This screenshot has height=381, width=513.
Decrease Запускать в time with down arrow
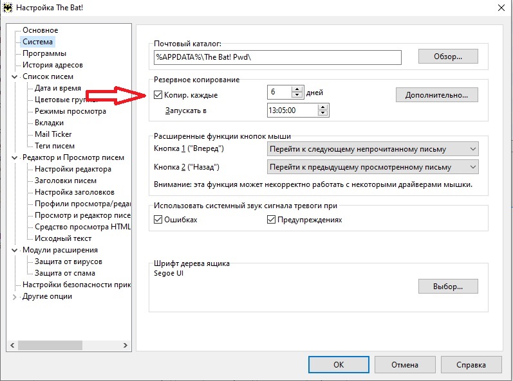click(323, 113)
